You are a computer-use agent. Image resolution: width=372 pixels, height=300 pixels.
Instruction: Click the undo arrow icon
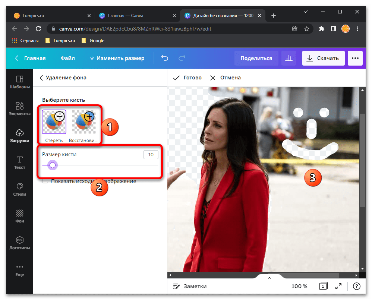[164, 58]
